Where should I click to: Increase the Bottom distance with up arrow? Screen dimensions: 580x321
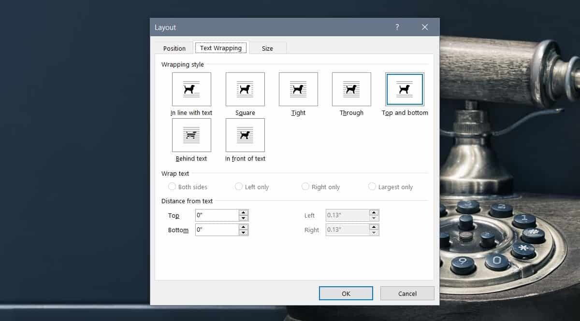pos(244,227)
